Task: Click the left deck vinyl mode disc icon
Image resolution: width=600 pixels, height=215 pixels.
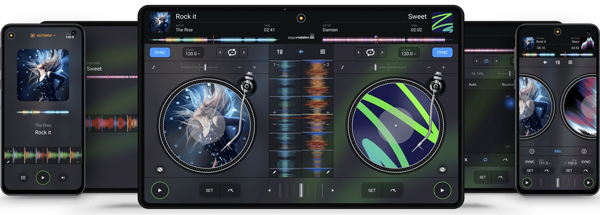Action: pos(160,169)
